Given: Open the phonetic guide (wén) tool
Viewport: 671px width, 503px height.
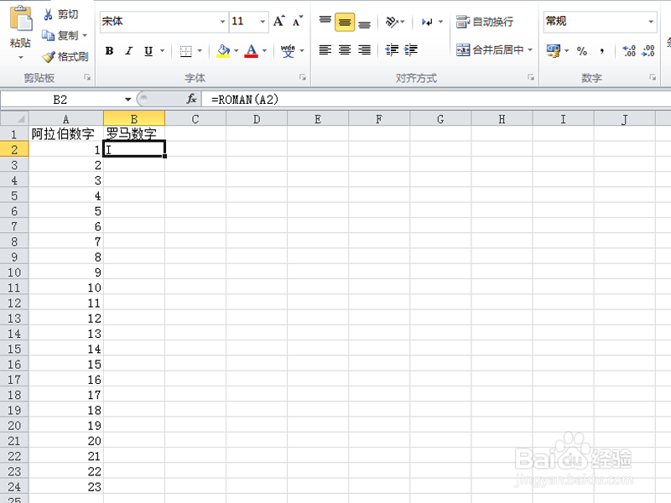Looking at the screenshot, I should pos(288,51).
